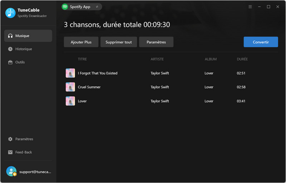Click the ARTISTE column header
Viewport: 286px width, 183px height.
tap(157, 59)
